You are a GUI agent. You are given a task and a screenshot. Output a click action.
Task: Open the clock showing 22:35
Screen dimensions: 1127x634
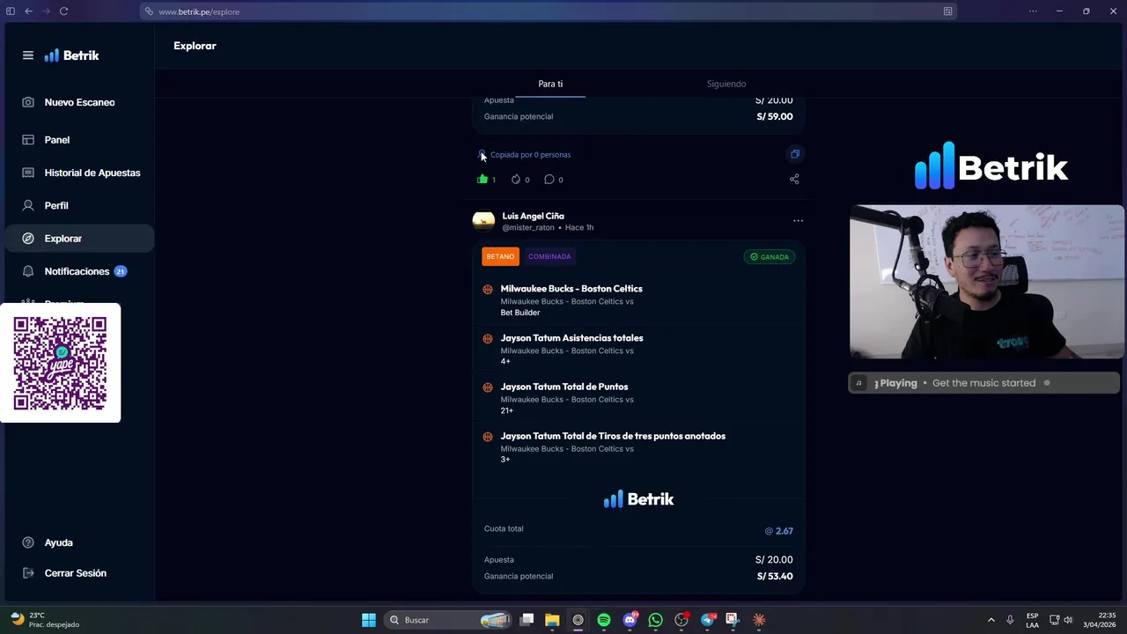tap(1100, 620)
